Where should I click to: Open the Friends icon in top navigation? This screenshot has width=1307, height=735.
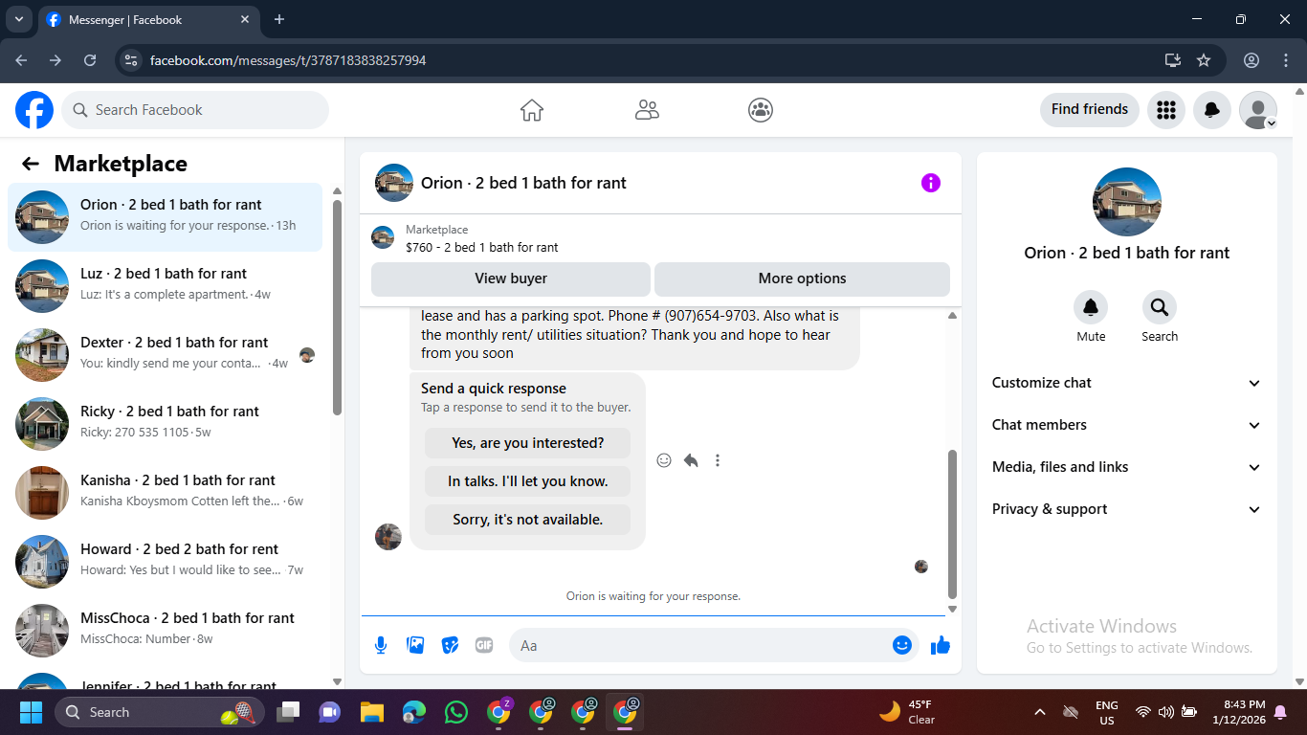[x=647, y=110]
